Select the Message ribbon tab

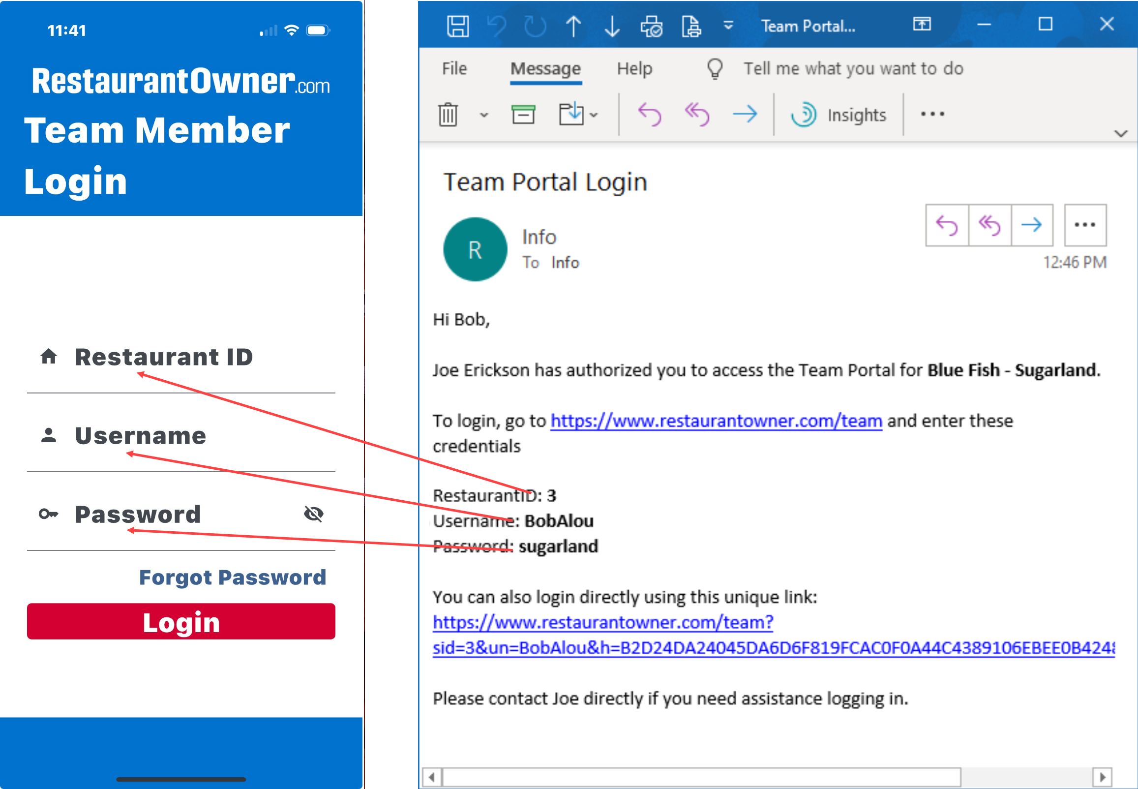point(545,68)
